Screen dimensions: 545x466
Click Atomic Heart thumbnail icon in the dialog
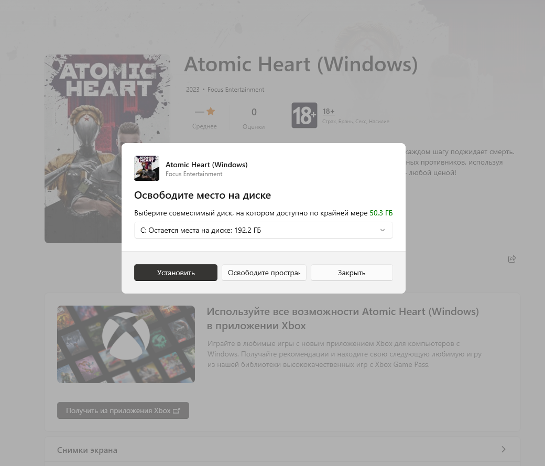147,168
